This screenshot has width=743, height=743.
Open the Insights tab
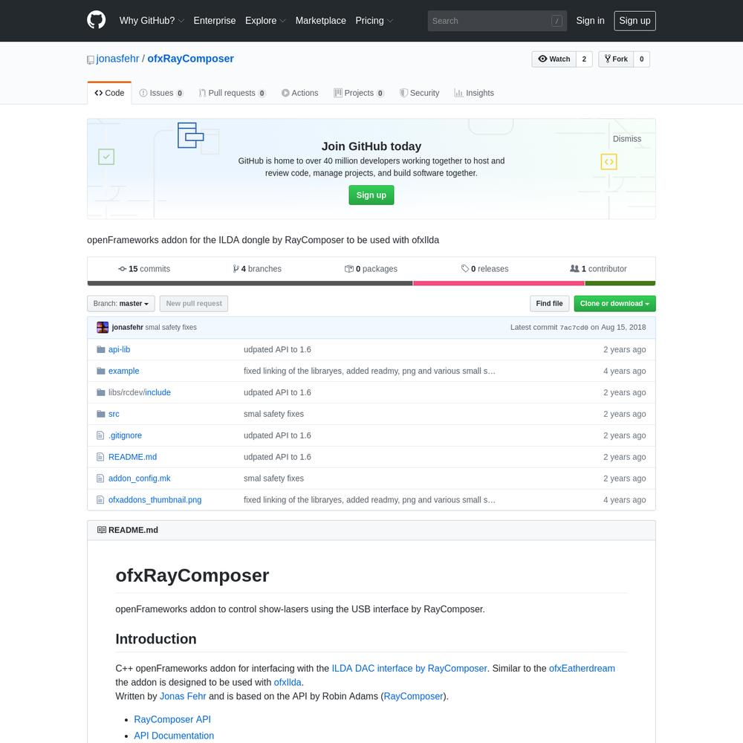click(x=474, y=93)
